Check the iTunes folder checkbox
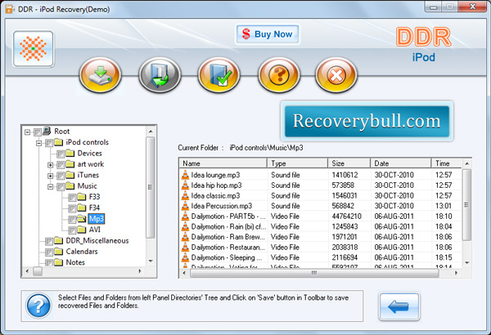 coord(61,176)
